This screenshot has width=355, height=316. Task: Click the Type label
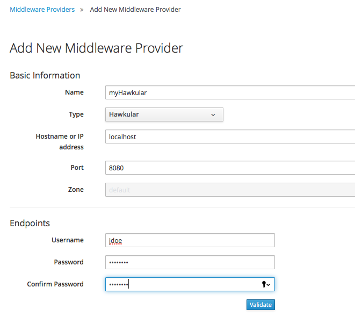tap(76, 114)
